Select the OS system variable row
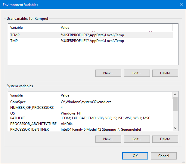This screenshot has width=186, height=164. (x=91, y=113)
